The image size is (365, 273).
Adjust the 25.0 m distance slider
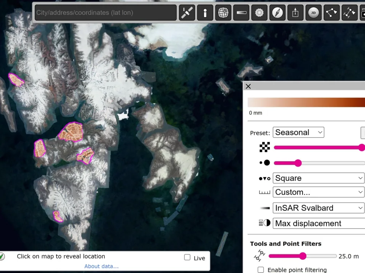(x=303, y=256)
